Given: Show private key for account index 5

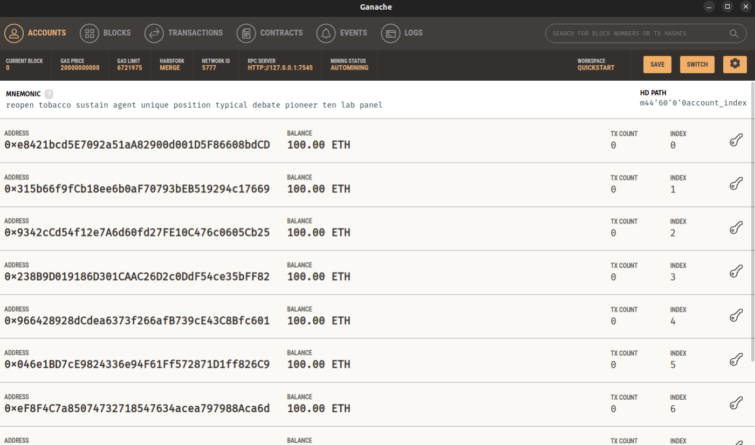Looking at the screenshot, I should click(x=736, y=359).
